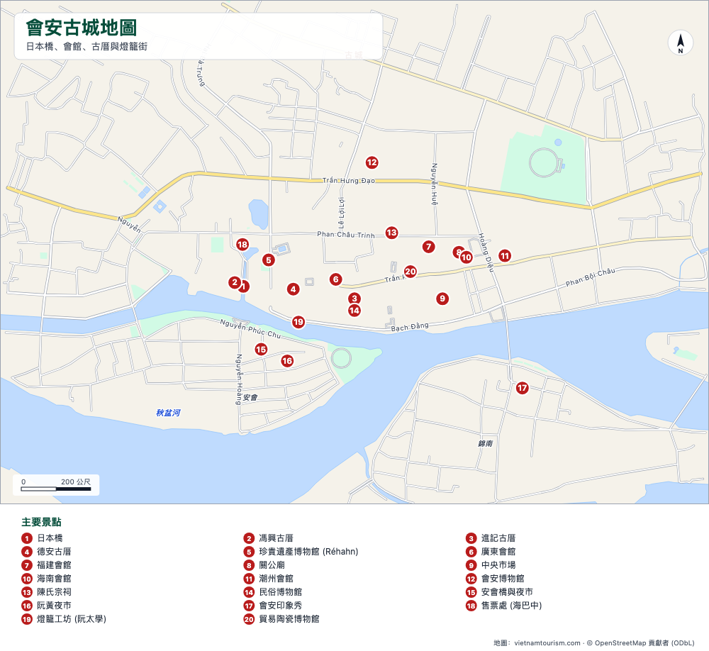Select map marker 5 on the map
The height and width of the screenshot is (651, 709).
point(269,260)
